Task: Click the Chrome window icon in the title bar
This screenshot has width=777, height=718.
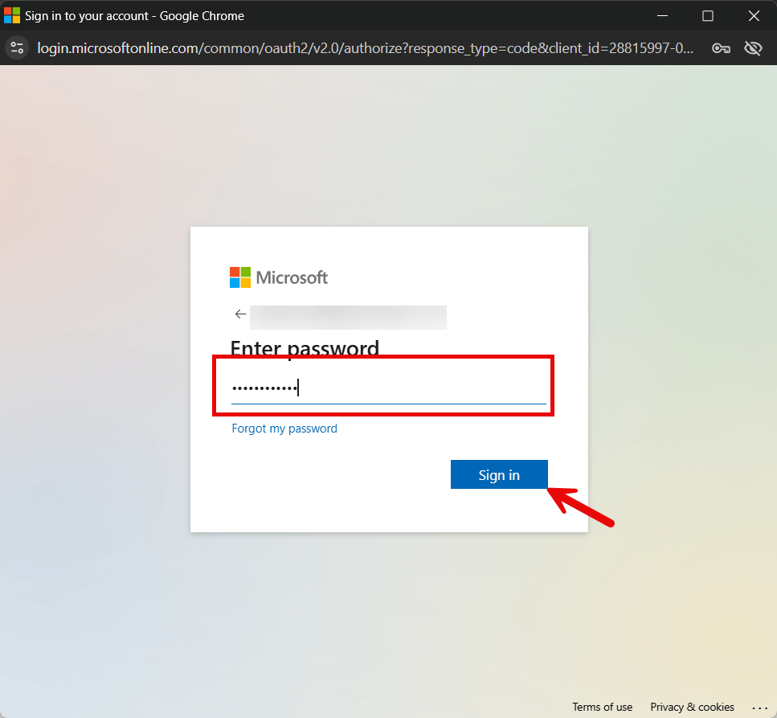Action: [x=12, y=14]
